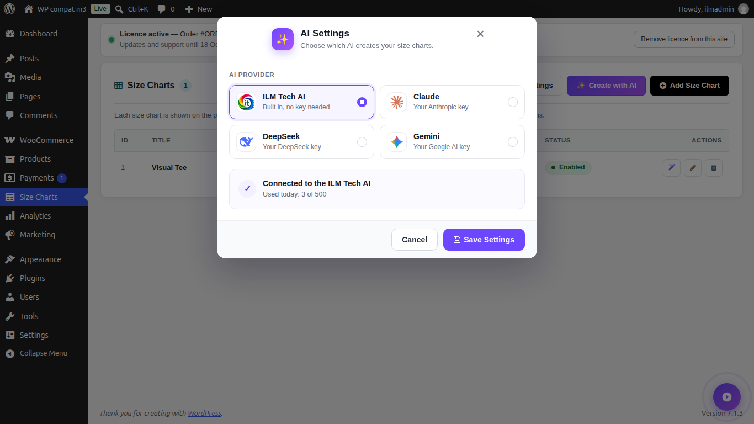Viewport: 754px width, 424px height.
Task: Open the Ctrl+K search in admin bar
Action: (x=131, y=9)
